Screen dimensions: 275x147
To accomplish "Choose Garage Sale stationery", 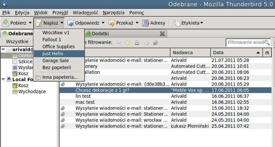I will (x=59, y=60).
